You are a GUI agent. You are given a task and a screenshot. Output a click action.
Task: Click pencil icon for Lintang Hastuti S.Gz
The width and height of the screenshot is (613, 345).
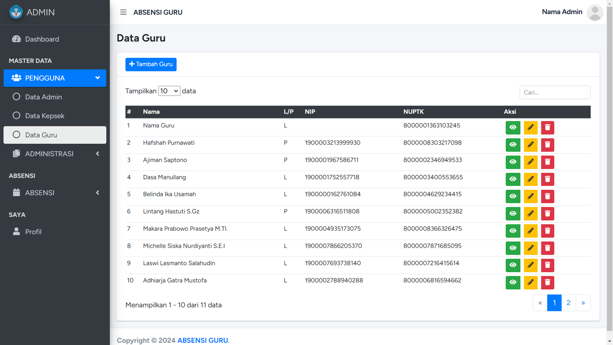point(530,214)
